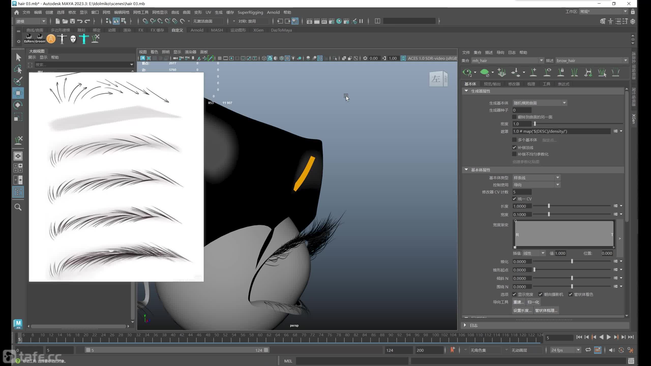Switch to the 梳理 tab in XGen

531,84
